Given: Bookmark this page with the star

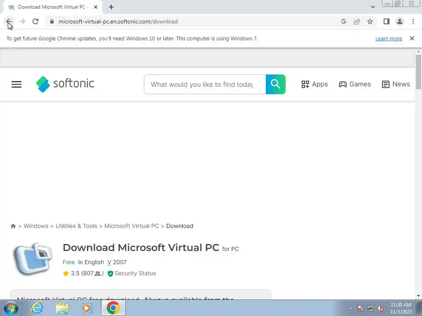Looking at the screenshot, I should pos(370,21).
